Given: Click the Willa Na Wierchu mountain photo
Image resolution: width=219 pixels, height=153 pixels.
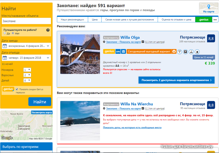Looking at the screenshot, I should [x=80, y=121].
